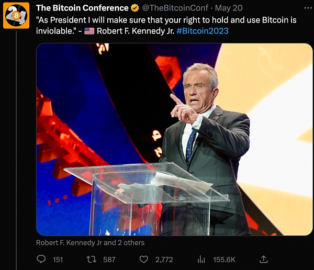
Task: Open the #Bitcoin2023 hashtag
Action: click(202, 31)
